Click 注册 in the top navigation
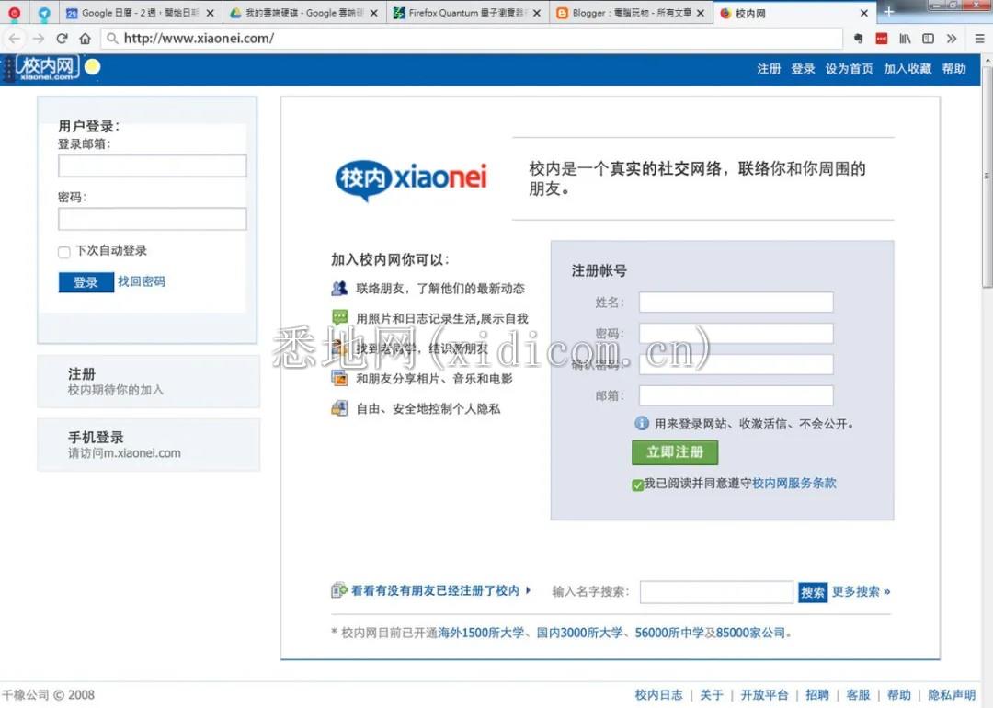The width and height of the screenshot is (993, 708). (769, 68)
